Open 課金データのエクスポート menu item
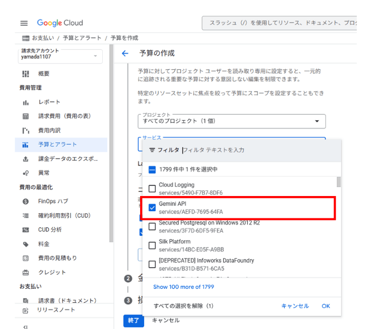 click(68, 159)
